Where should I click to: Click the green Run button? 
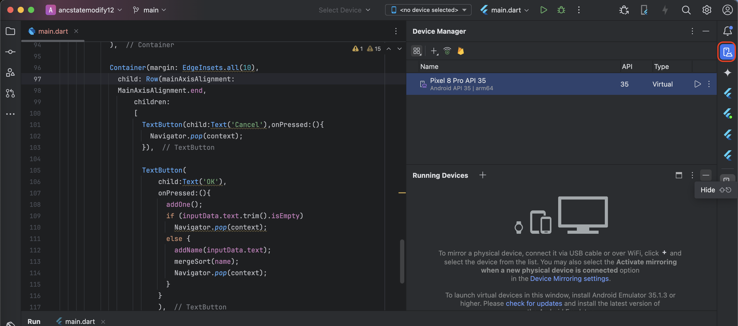coord(543,10)
